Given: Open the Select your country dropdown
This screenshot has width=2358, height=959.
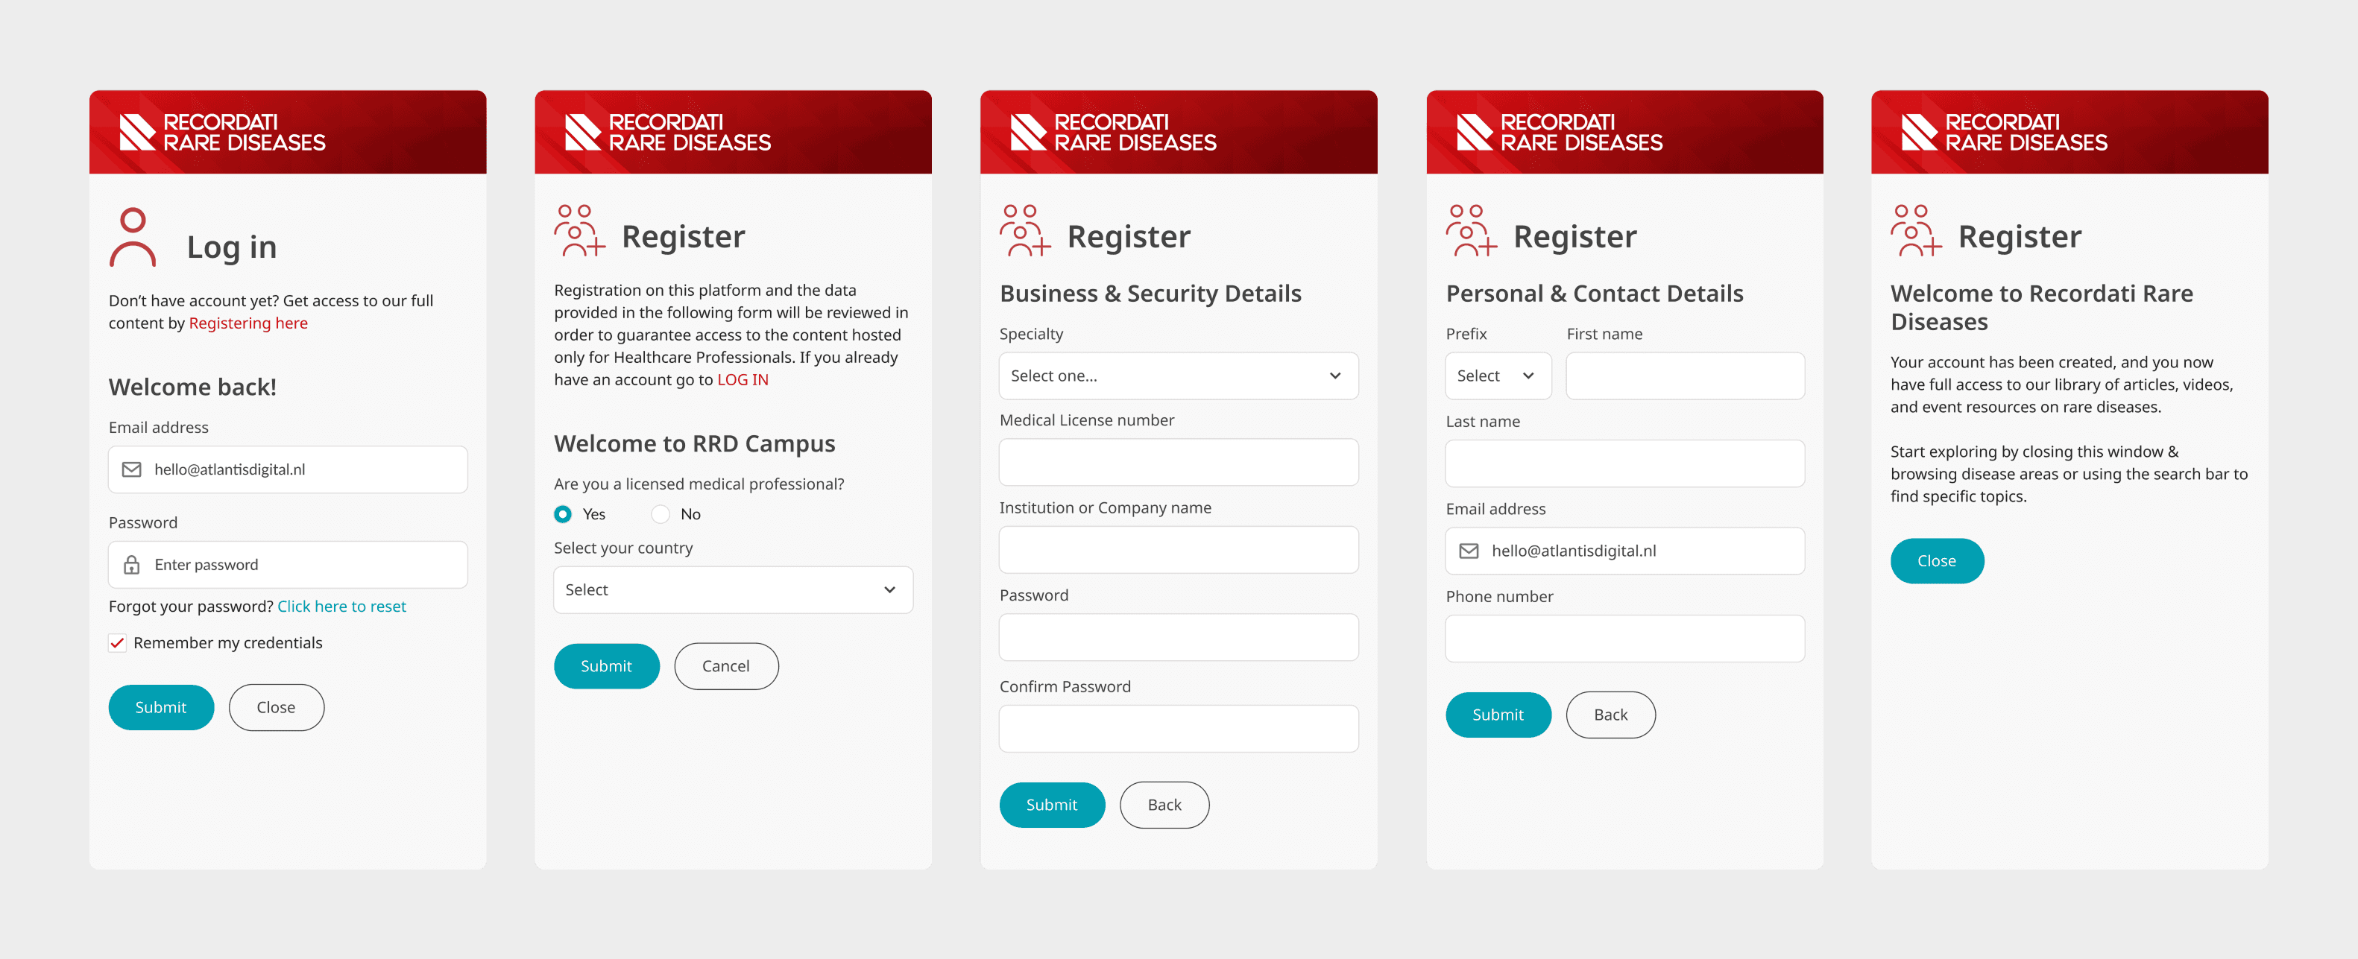Looking at the screenshot, I should point(731,589).
